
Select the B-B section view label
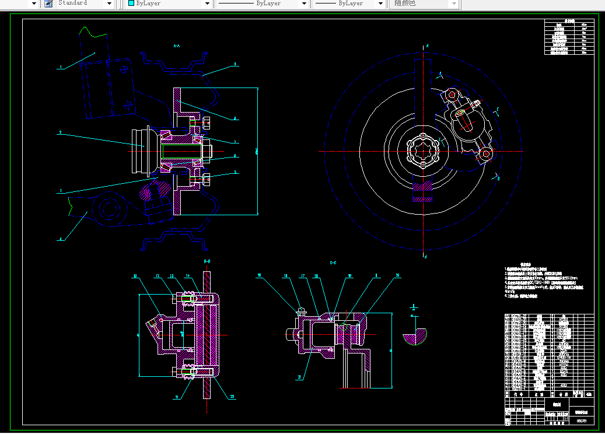(x=207, y=261)
